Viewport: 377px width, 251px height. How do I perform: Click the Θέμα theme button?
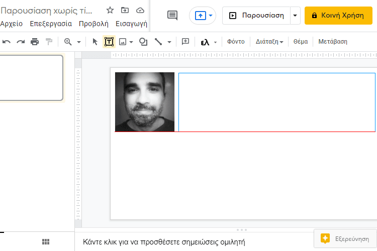pyautogui.click(x=301, y=42)
